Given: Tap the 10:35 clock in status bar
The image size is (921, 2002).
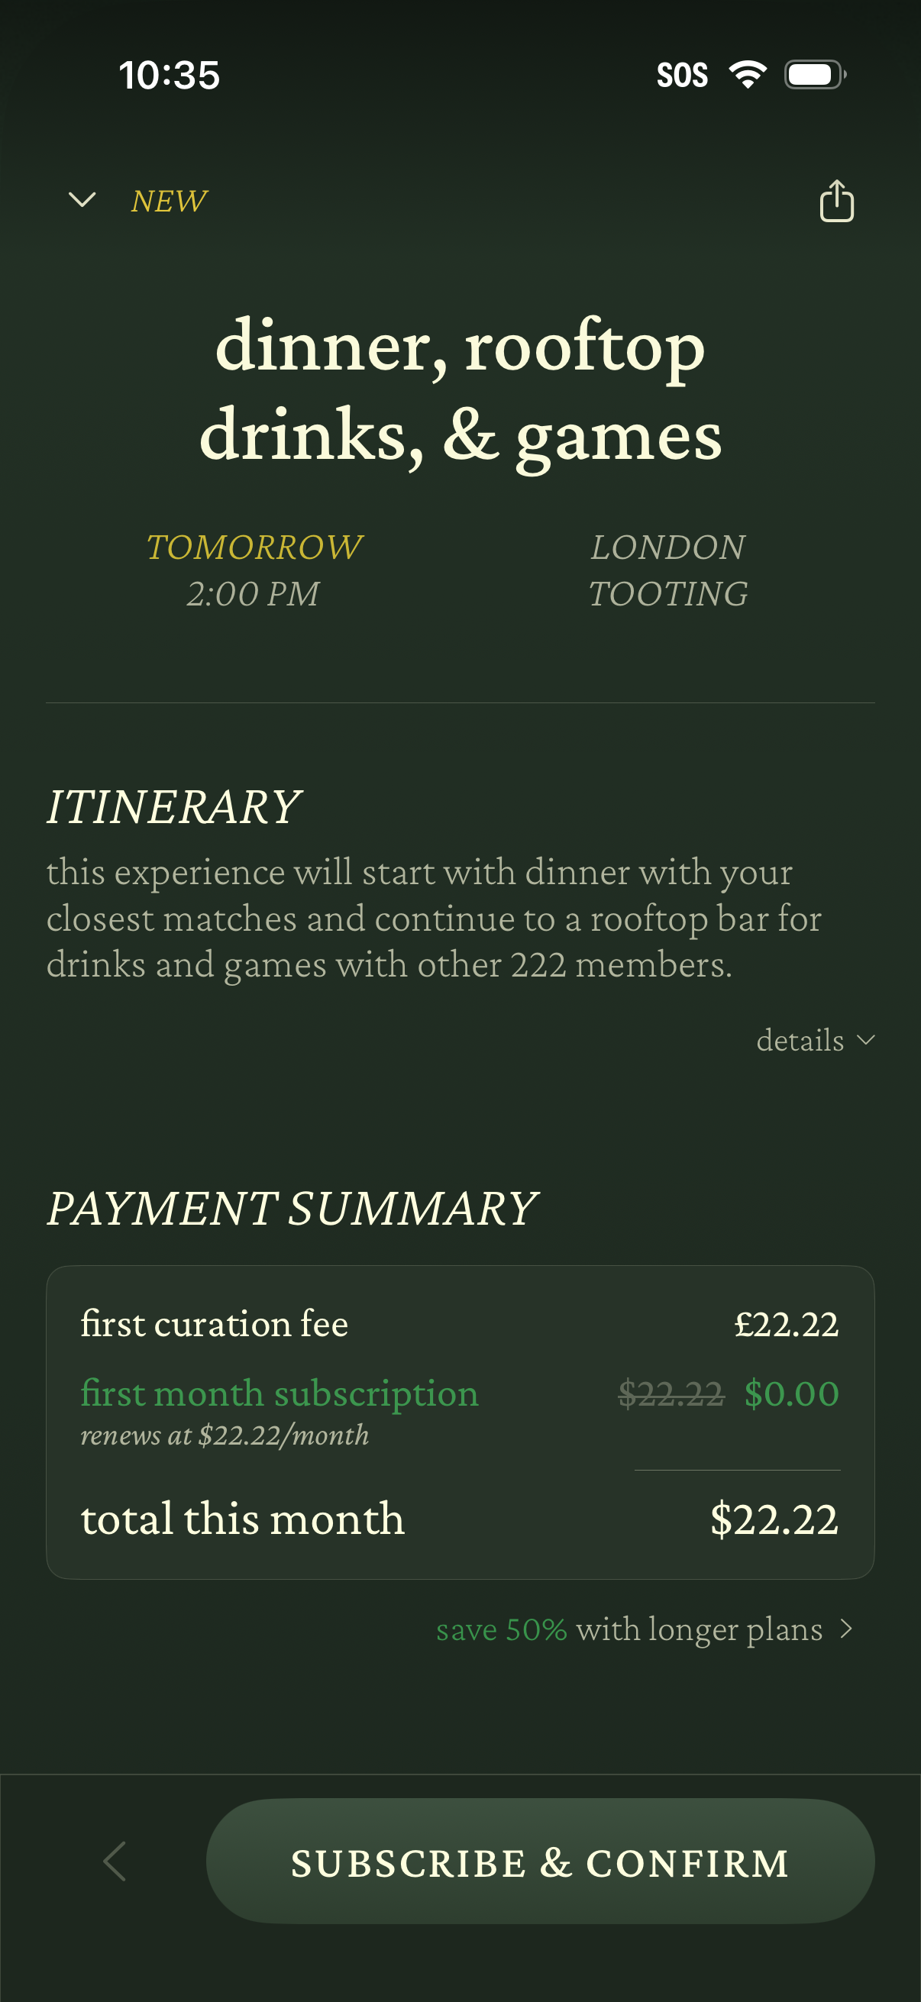Looking at the screenshot, I should [x=170, y=76].
